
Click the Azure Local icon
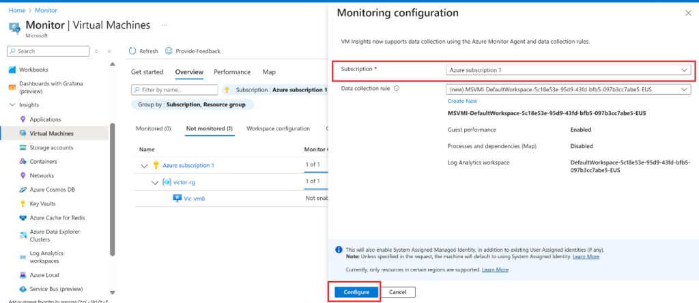(x=23, y=275)
